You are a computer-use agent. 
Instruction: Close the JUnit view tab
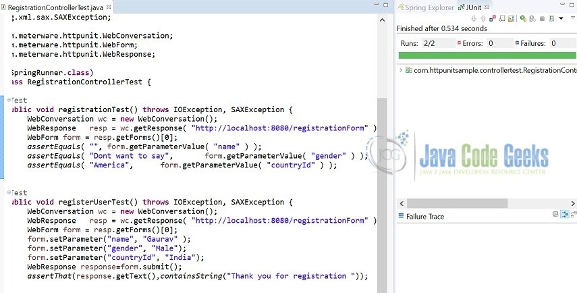(487, 7)
